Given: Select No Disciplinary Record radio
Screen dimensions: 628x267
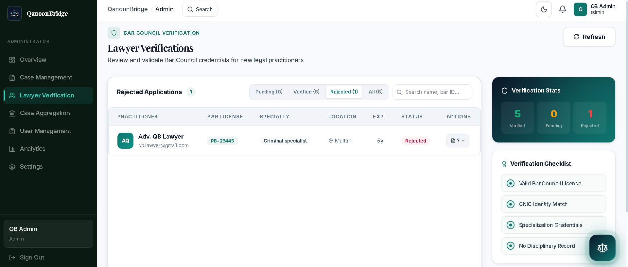Looking at the screenshot, I should (x=510, y=246).
